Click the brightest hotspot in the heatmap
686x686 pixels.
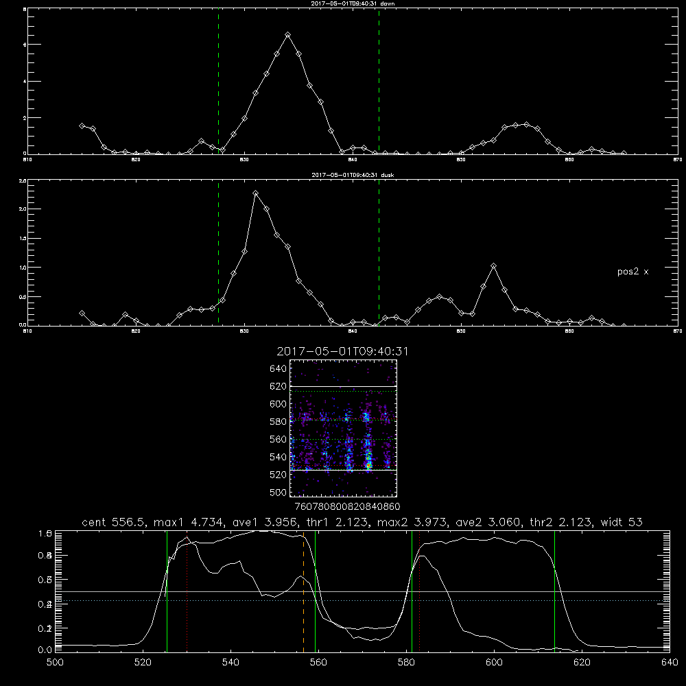pos(369,466)
